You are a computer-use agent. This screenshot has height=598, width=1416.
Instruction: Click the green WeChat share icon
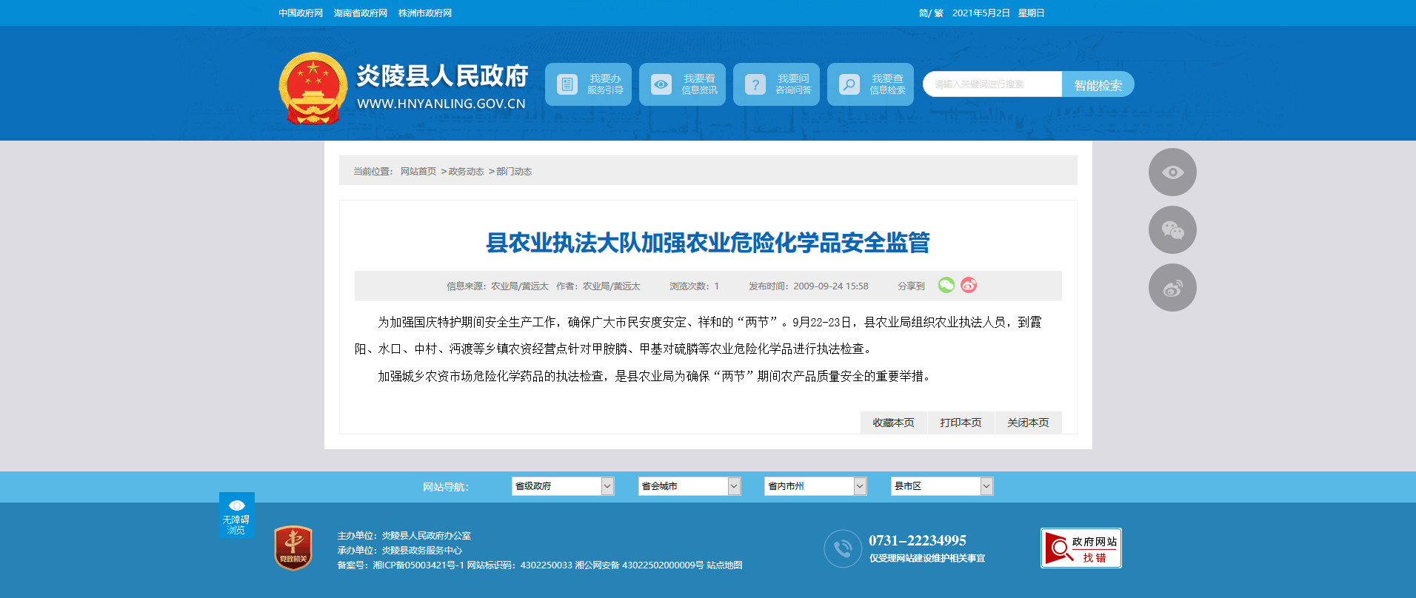point(946,285)
